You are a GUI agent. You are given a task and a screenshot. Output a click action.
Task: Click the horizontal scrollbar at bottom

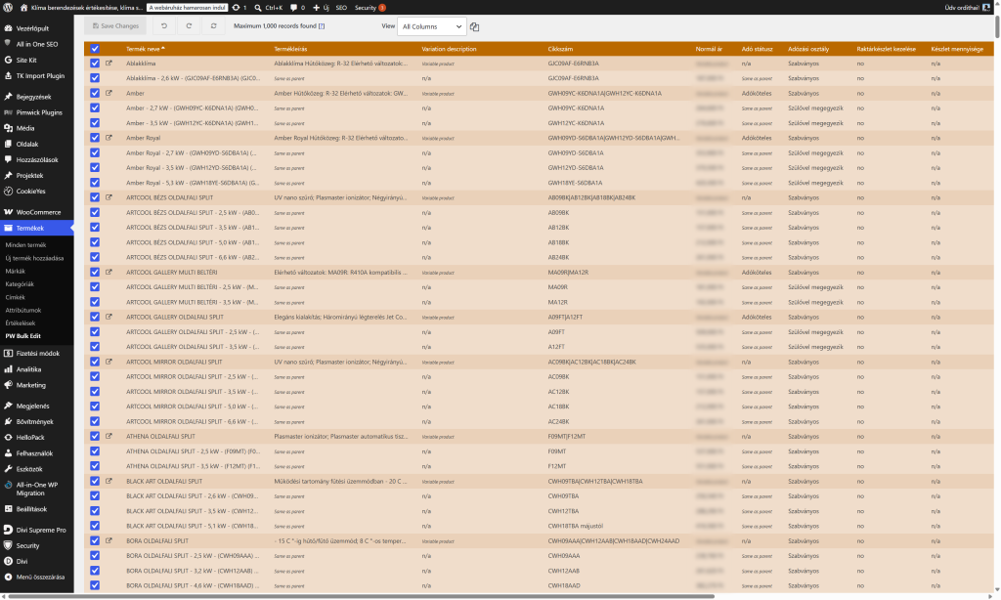364,597
